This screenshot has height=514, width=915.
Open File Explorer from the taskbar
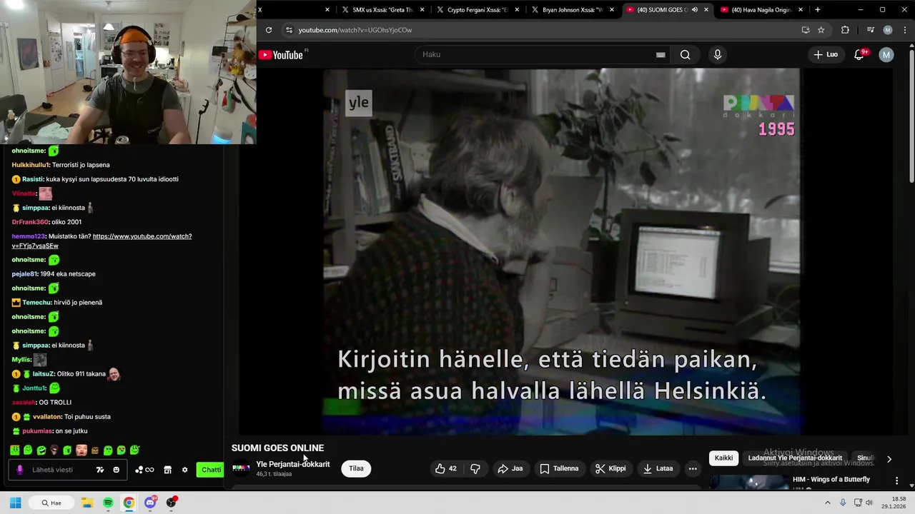pos(87,503)
